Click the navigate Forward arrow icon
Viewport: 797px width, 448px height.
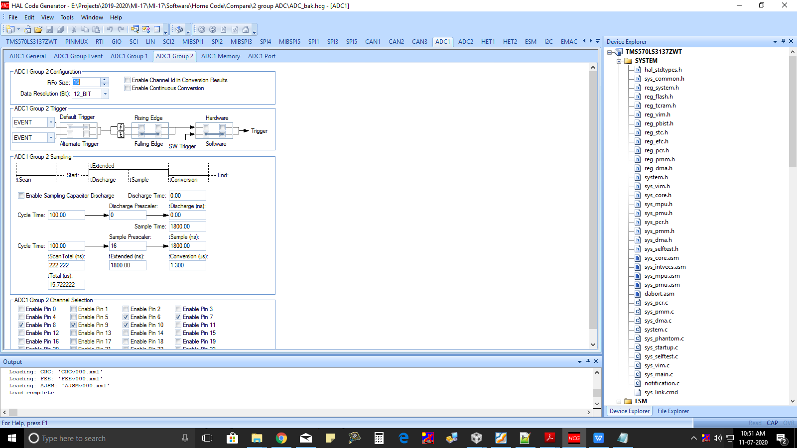[213, 30]
